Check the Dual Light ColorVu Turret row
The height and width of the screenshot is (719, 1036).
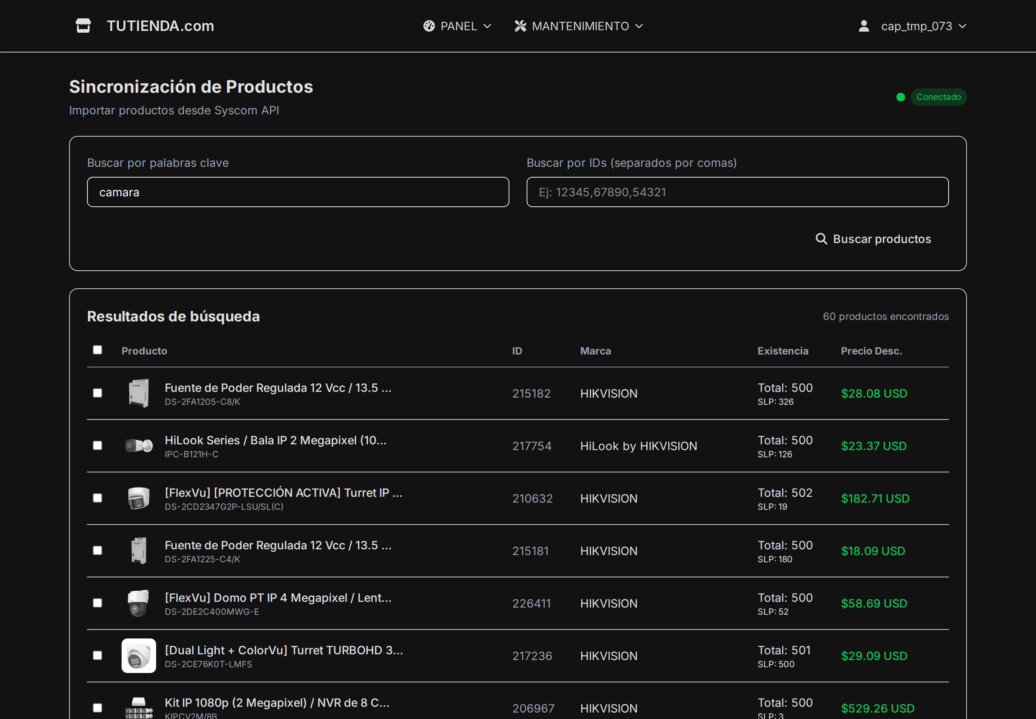tap(97, 655)
